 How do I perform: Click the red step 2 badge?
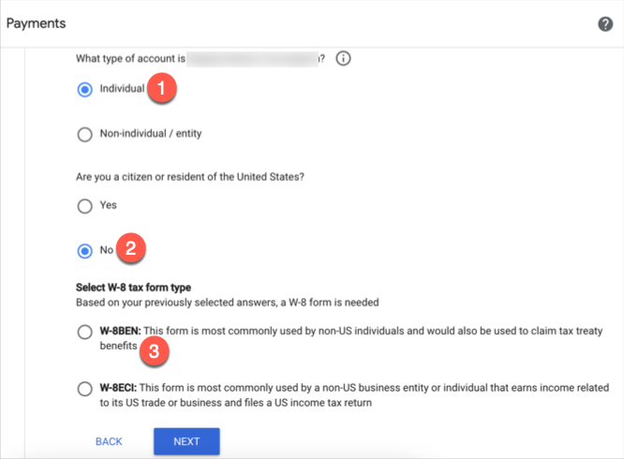click(x=131, y=249)
